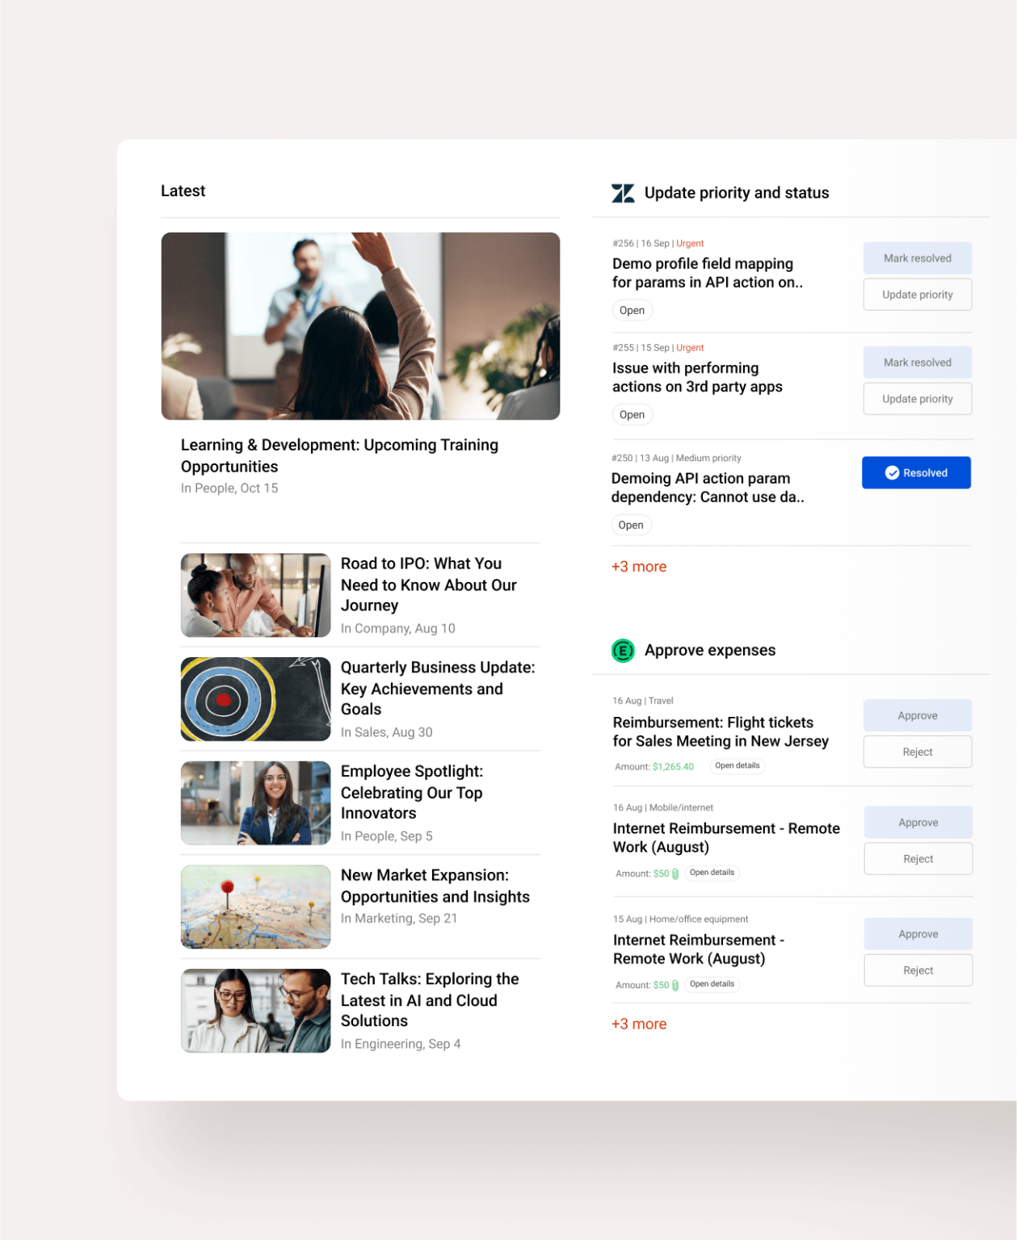Image resolution: width=1017 pixels, height=1240 pixels.
Task: Toggle the Open status chip on ticket #250
Action: [631, 525]
